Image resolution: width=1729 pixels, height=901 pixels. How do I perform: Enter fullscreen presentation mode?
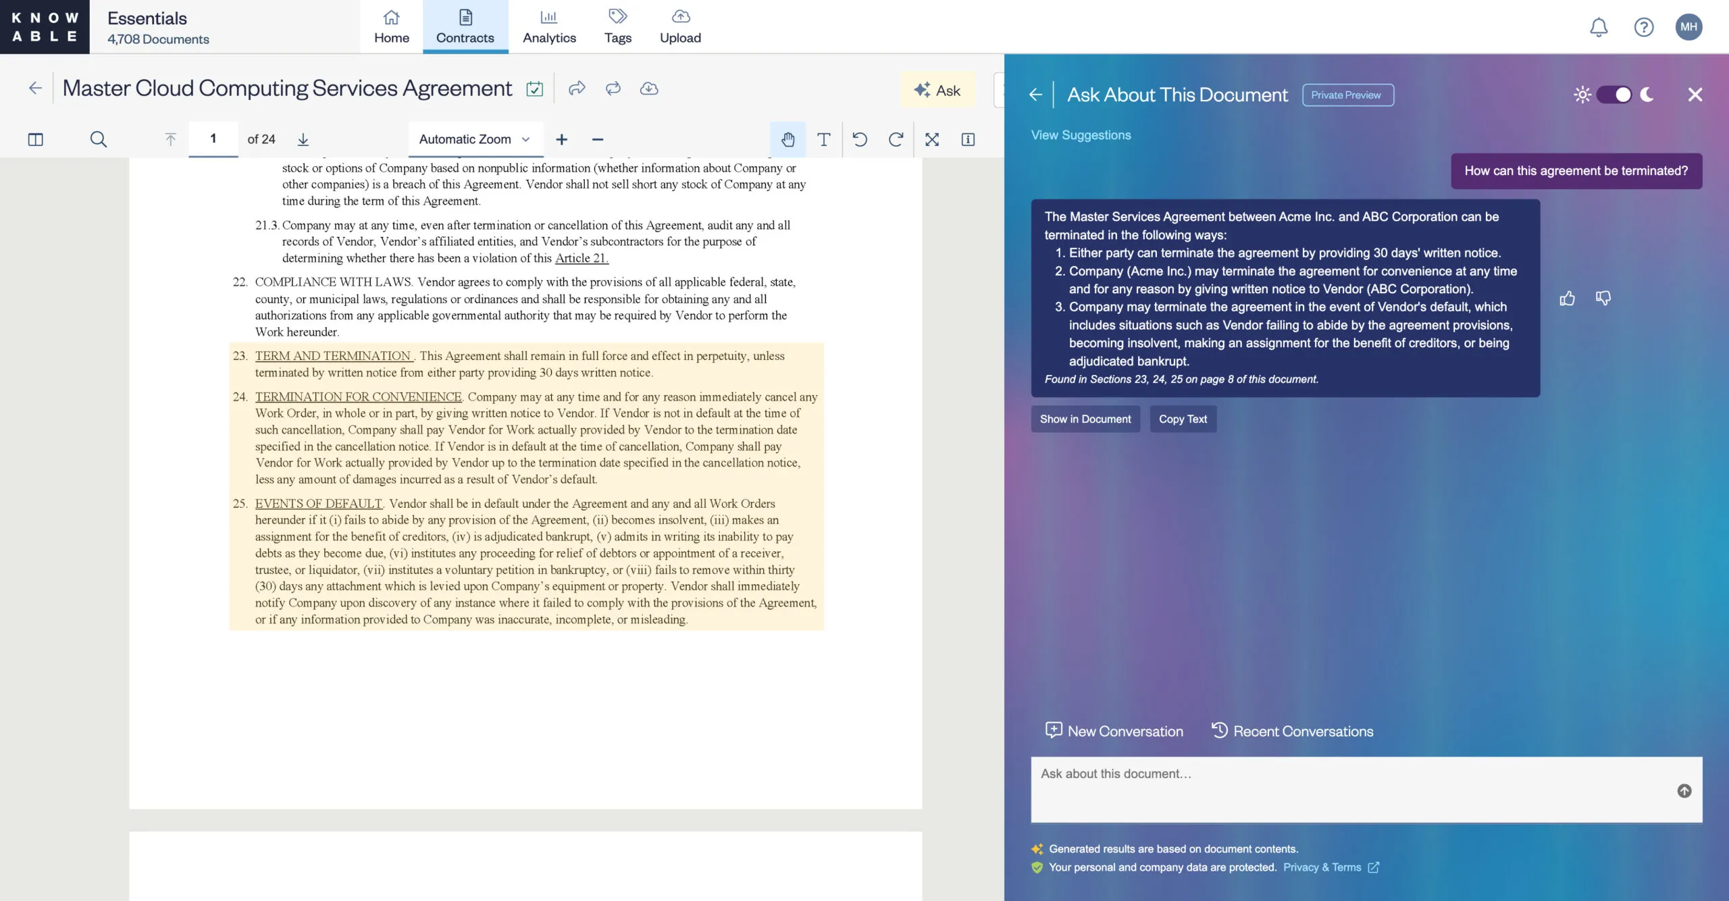932,140
